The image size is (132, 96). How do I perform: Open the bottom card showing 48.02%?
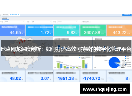tap(12, 76)
